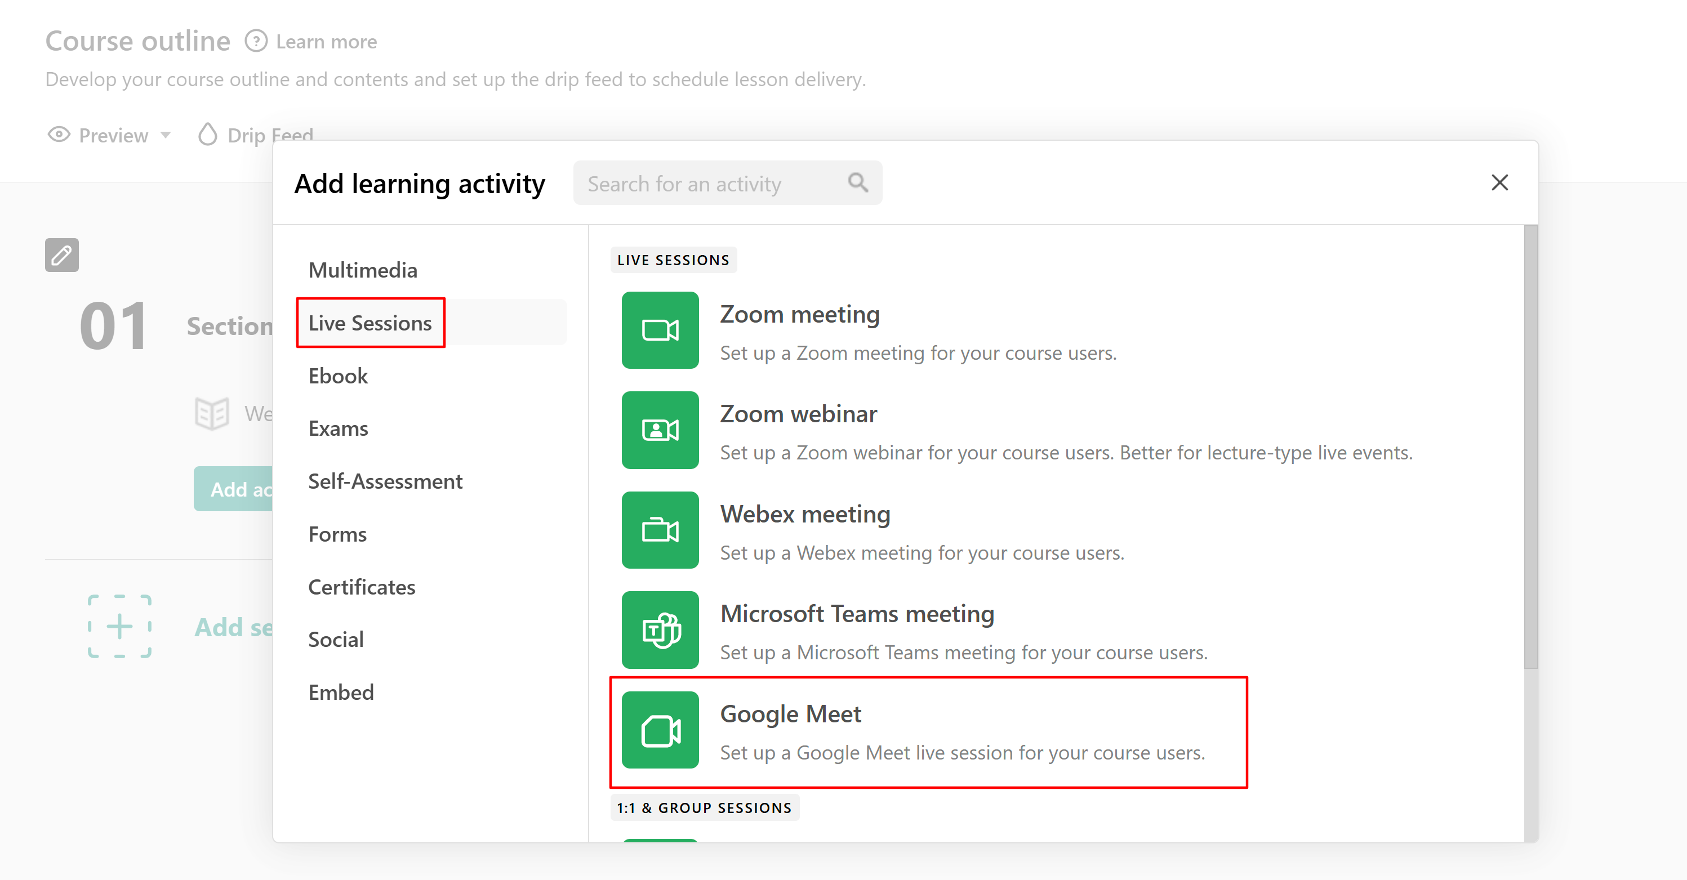Open the Exams category
This screenshot has height=880, width=1687.
tap(338, 428)
